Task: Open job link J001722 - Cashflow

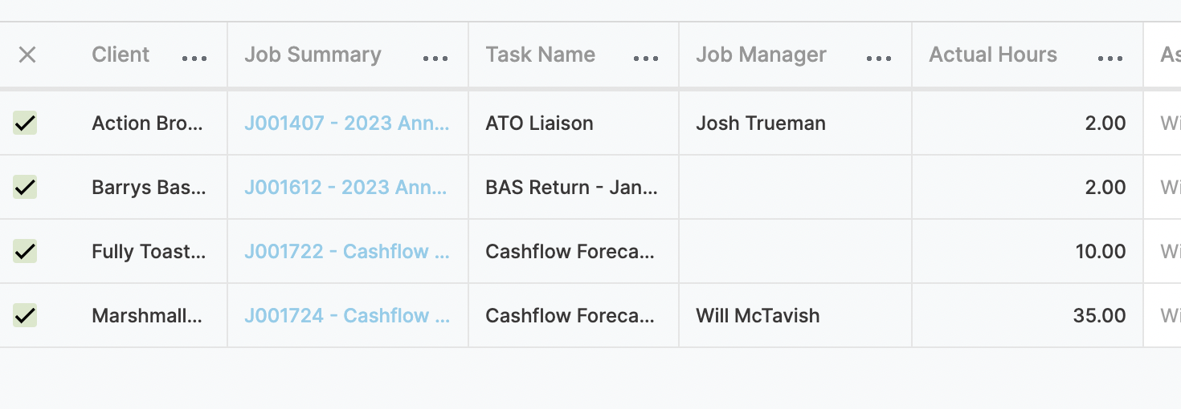Action: coord(347,251)
